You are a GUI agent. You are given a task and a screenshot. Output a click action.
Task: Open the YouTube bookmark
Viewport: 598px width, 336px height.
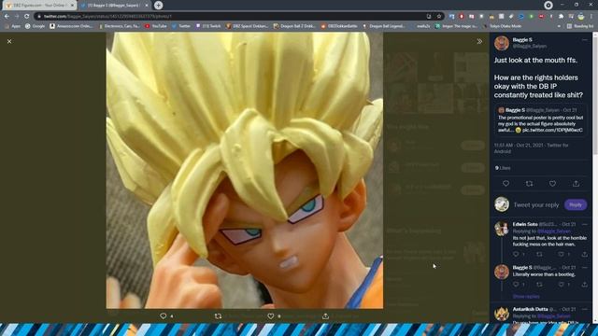[156, 26]
